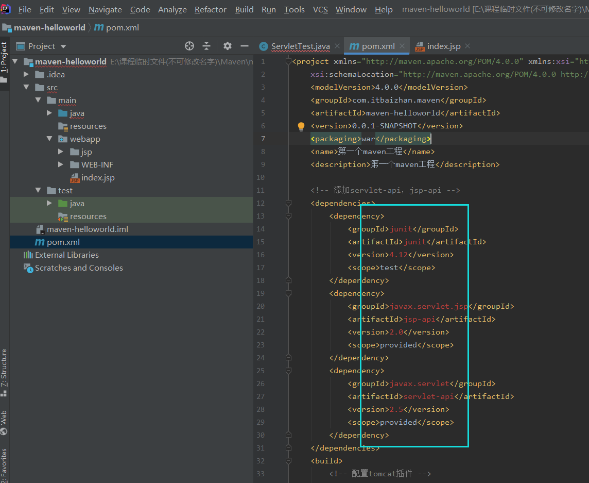
Task: Click the Structure tool window icon
Action: tap(4, 393)
